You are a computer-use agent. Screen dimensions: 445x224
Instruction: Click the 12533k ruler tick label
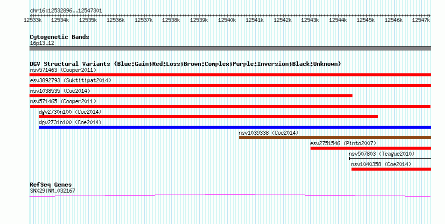[x=32, y=20]
